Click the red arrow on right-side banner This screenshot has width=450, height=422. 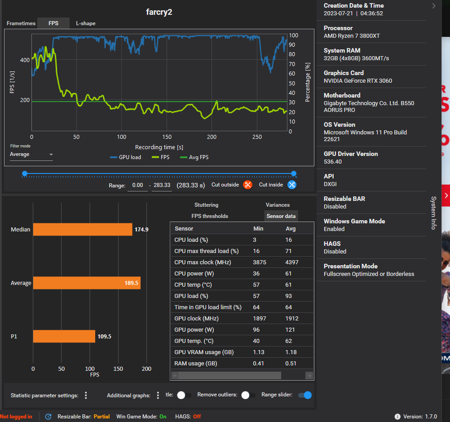pos(446,195)
